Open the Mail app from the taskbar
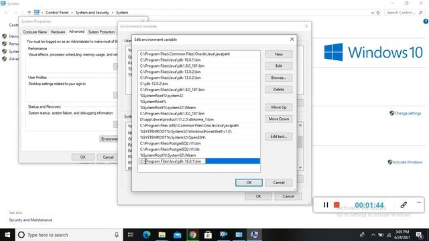429x241 pixels. coord(177,235)
